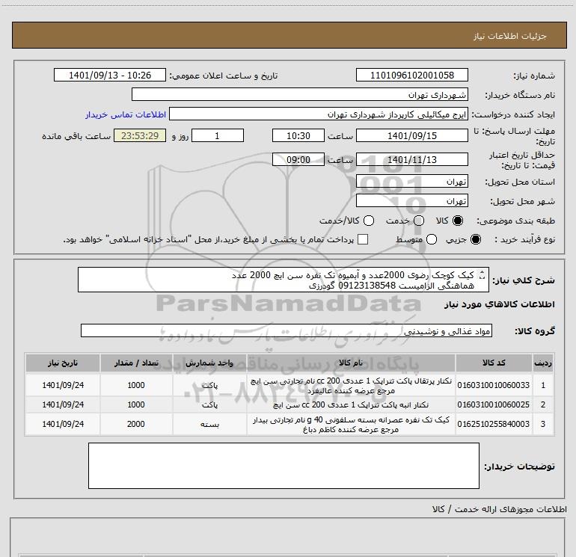Click the کد کالا column header

(494, 363)
